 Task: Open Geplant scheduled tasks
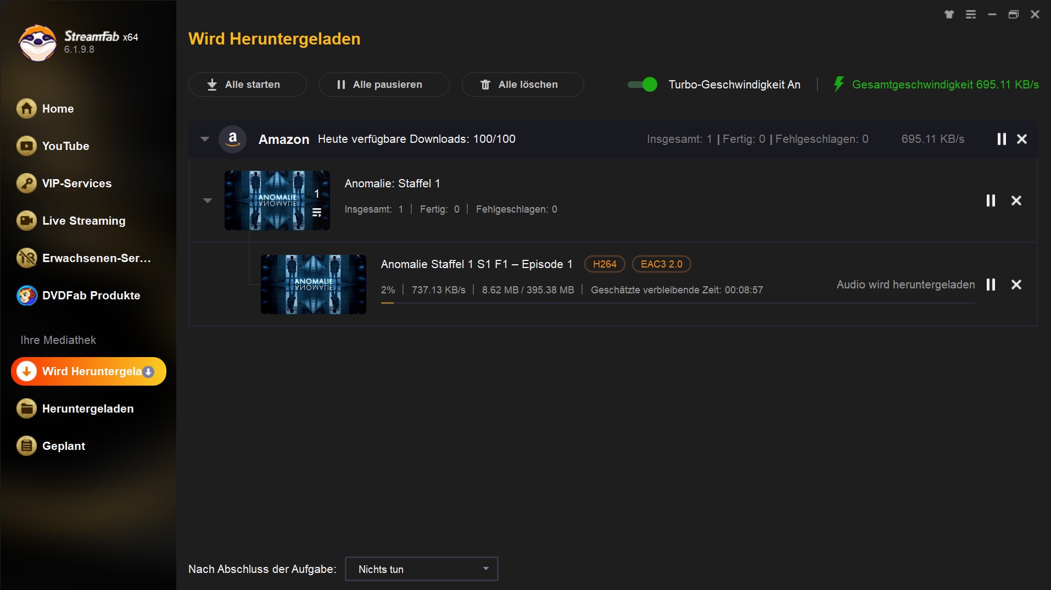pos(88,446)
